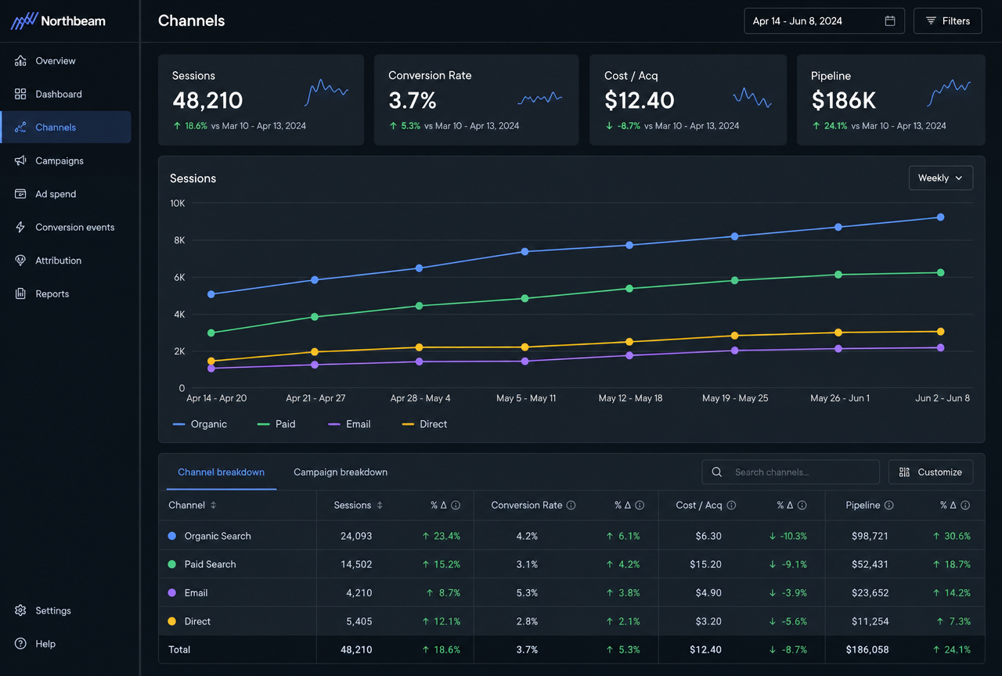Screen dimensions: 1002x676
Task: Switch to the Channel breakdown tab
Action: click(221, 473)
